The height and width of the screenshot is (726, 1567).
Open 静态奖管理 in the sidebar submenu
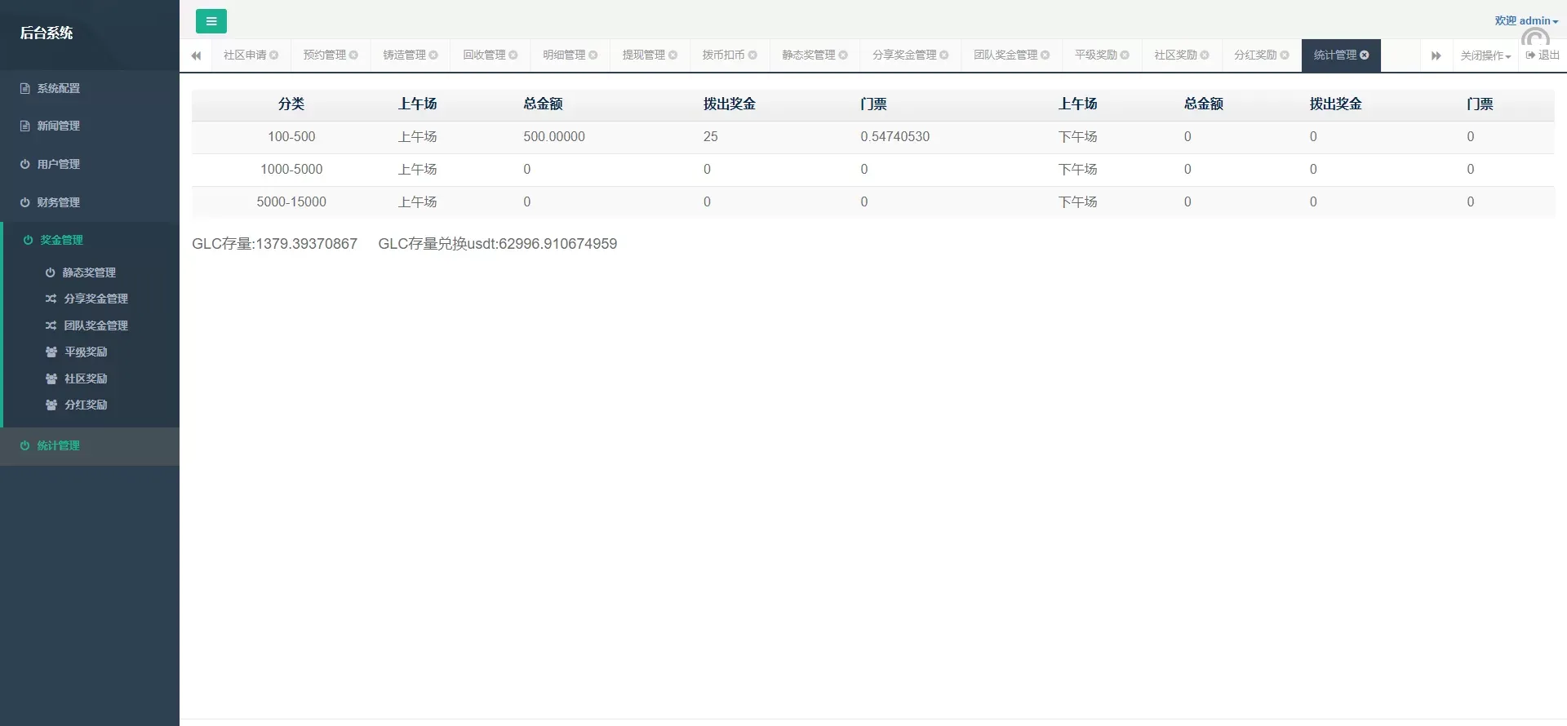click(x=89, y=272)
